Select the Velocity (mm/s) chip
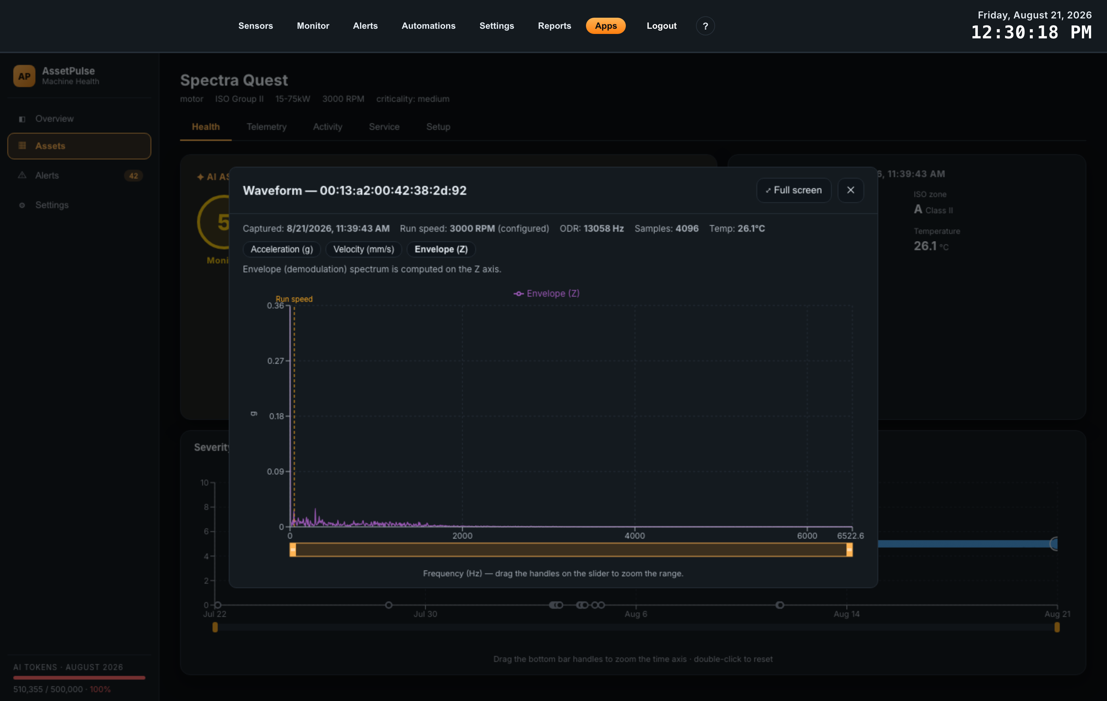Screen dimensions: 1107x701 (x=363, y=249)
